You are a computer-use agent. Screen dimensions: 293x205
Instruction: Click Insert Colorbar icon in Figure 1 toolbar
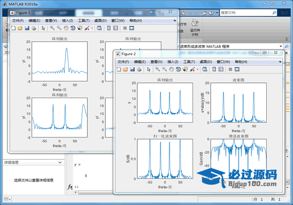[109, 28]
